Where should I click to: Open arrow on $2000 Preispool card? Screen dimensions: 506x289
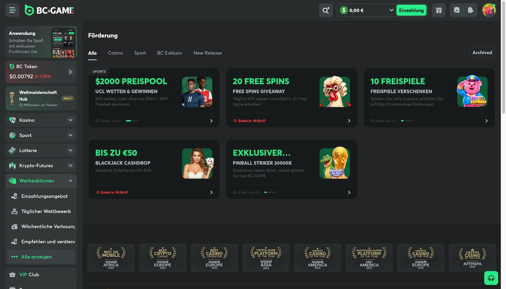pyautogui.click(x=211, y=121)
